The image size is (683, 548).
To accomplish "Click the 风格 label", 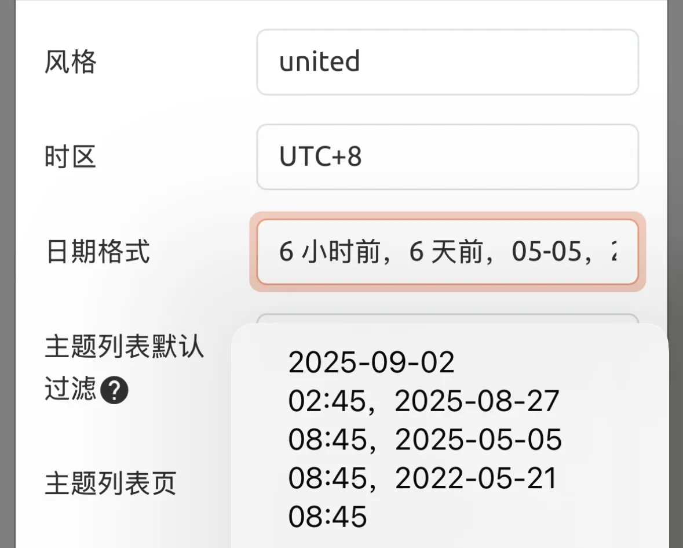I will (x=70, y=62).
